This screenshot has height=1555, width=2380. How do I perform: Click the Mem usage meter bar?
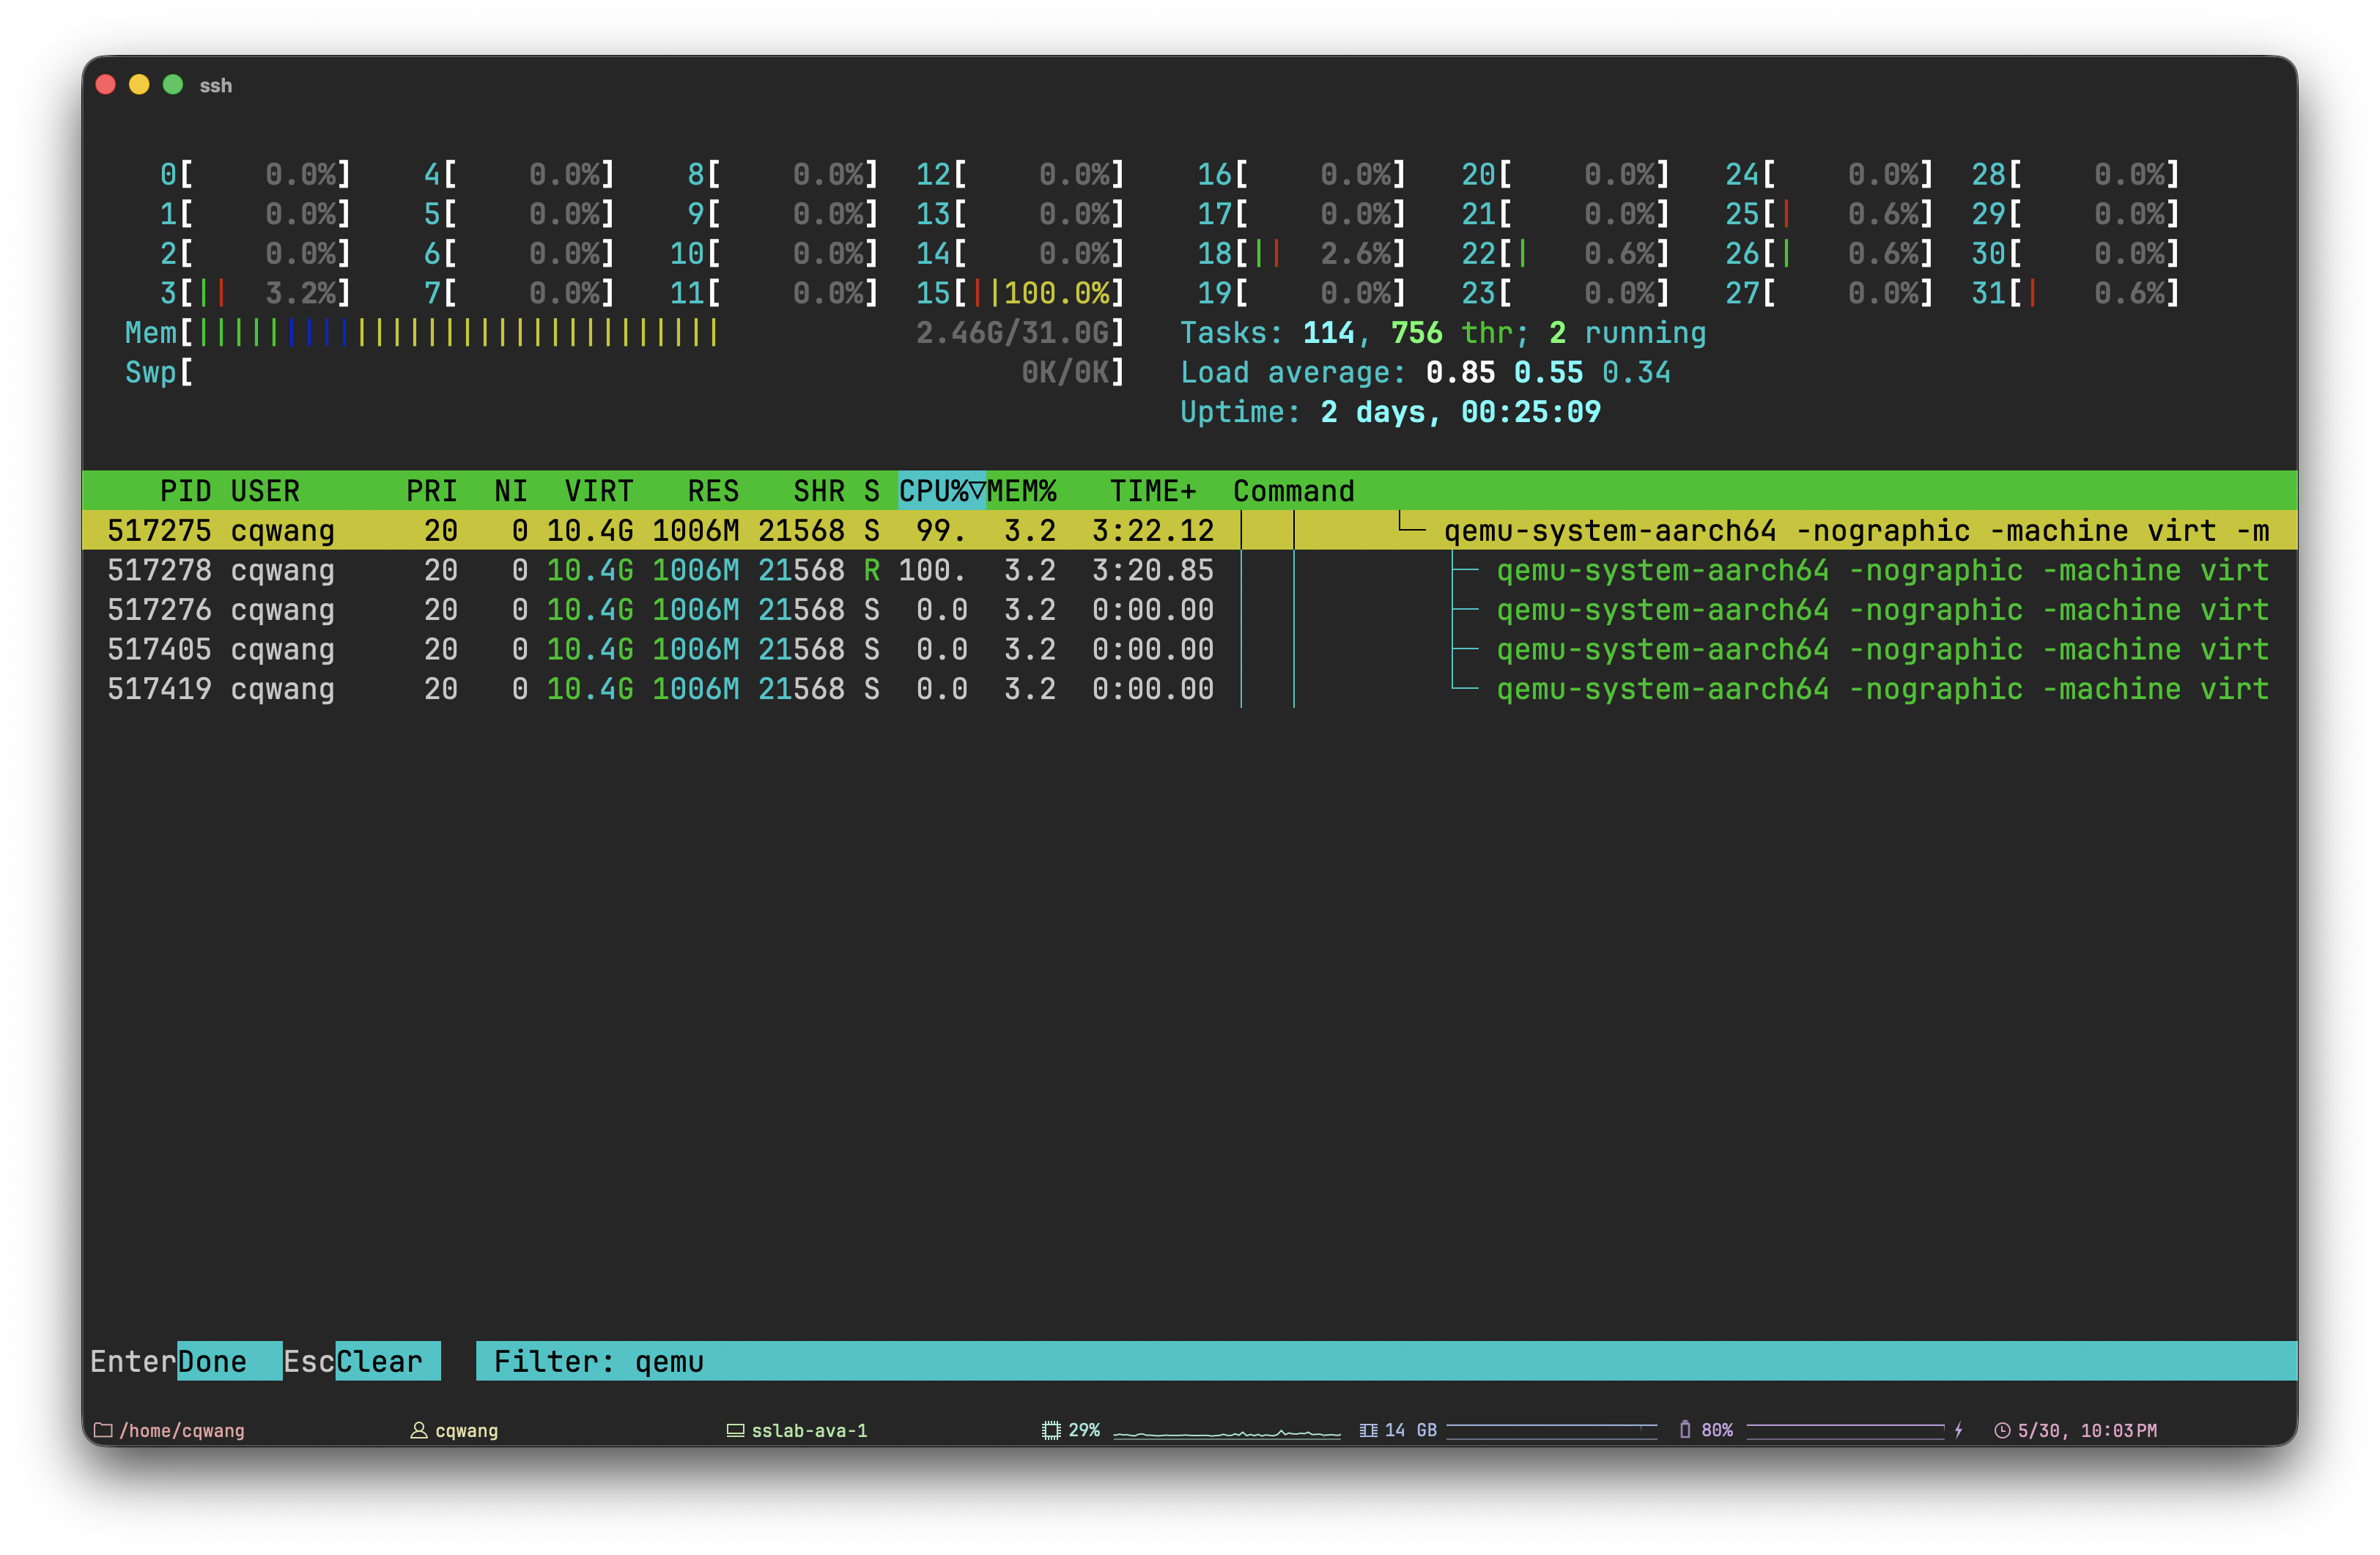coord(625,333)
